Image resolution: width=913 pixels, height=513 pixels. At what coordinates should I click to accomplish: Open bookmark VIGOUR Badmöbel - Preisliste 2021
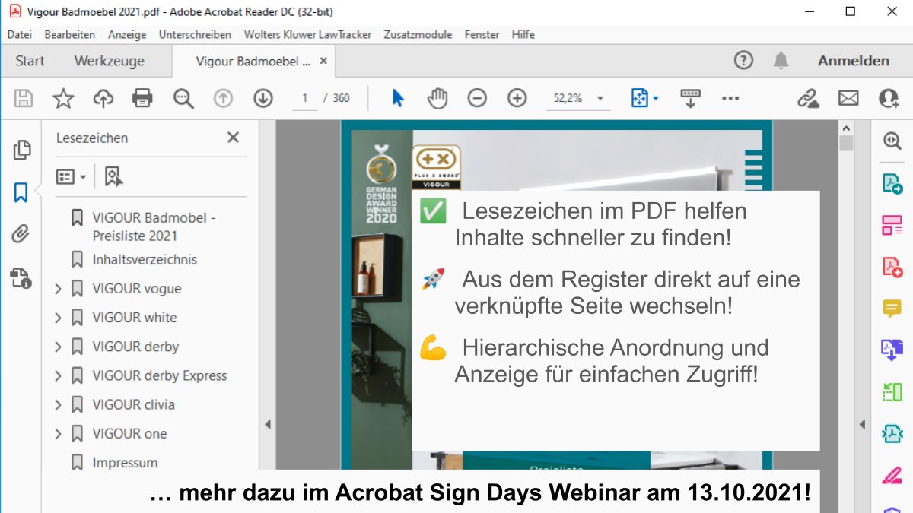[154, 226]
